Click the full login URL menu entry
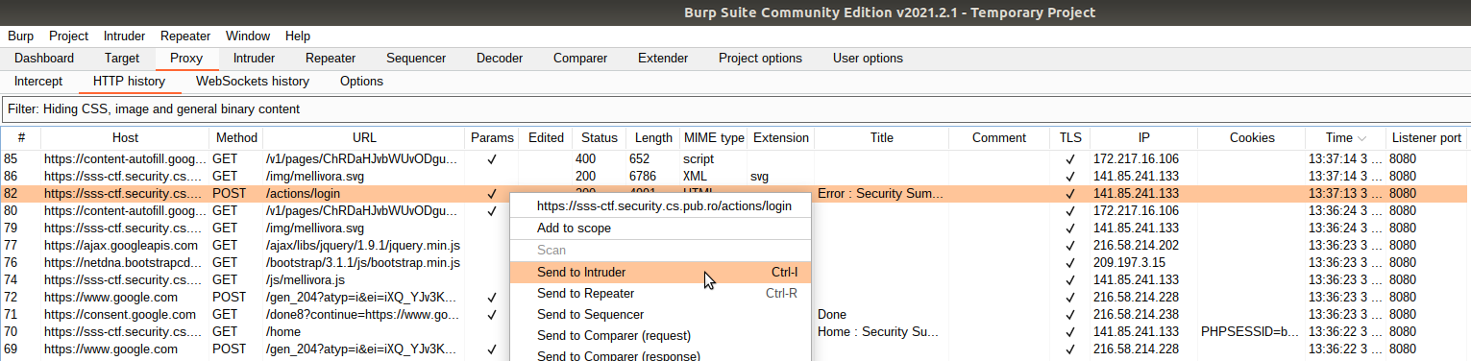 (660, 206)
